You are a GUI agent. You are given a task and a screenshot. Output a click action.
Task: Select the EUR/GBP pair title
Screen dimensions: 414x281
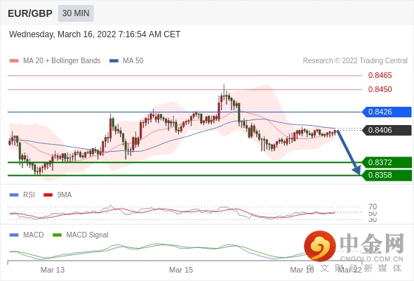[30, 13]
